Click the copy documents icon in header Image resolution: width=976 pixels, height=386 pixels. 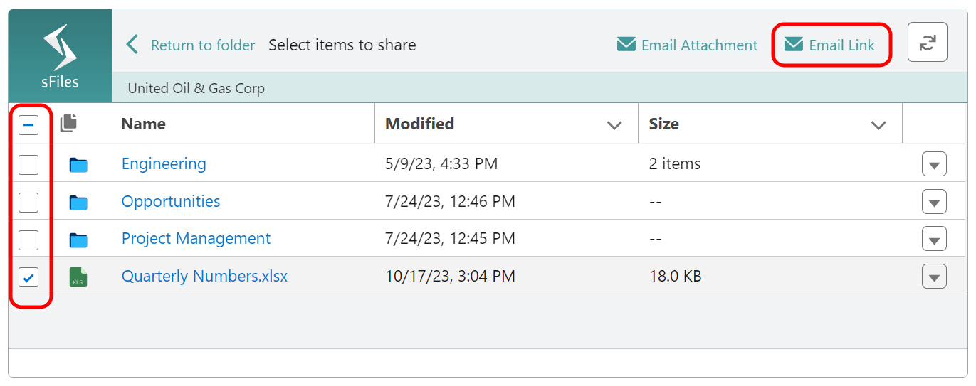[68, 123]
